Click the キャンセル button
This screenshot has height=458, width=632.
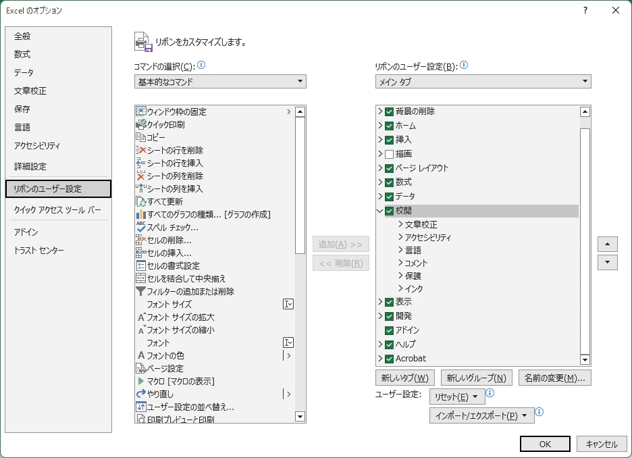[602, 444]
